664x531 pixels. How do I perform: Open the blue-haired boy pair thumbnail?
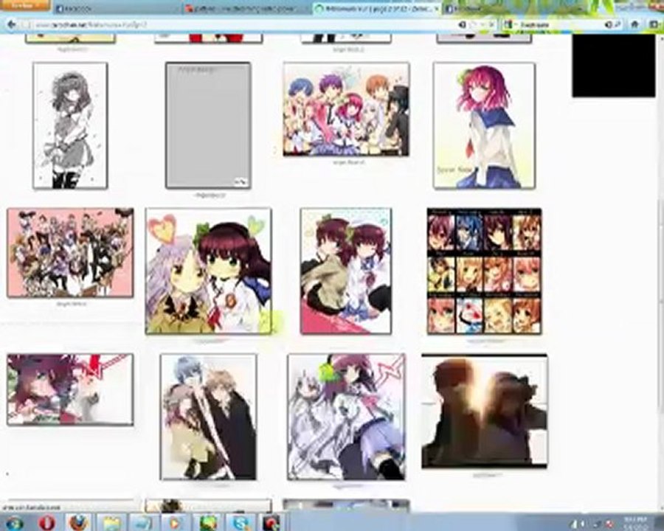208,417
